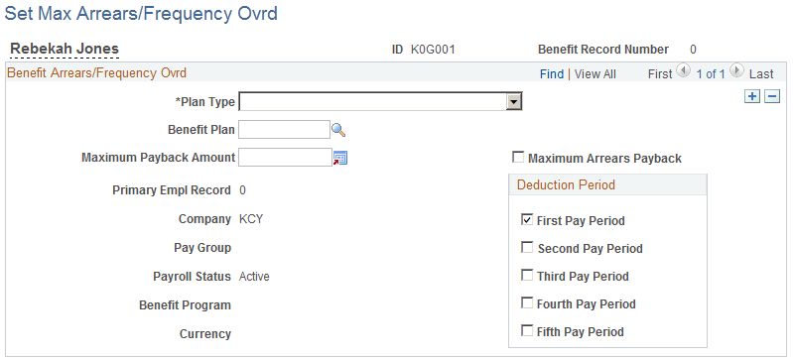Click the Currency label
The height and width of the screenshot is (359, 793).
tap(205, 334)
